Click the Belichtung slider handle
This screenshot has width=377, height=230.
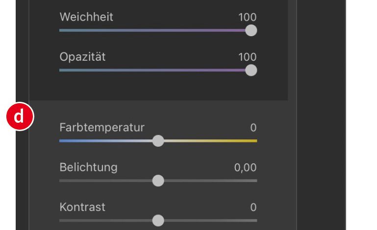[x=158, y=181]
